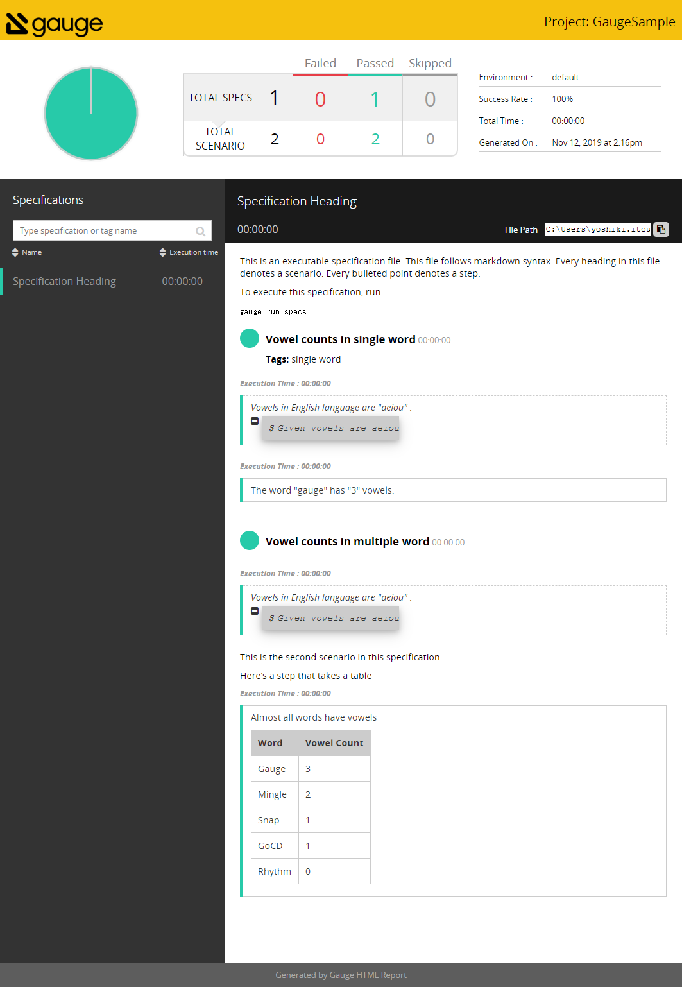Click 'Generated by Gauge HTML Report' footer
The height and width of the screenshot is (987, 682).
[341, 975]
